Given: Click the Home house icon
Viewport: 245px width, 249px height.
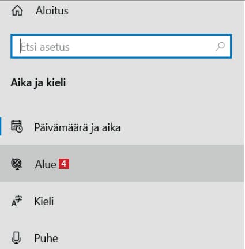Looking at the screenshot, I should pos(17,10).
